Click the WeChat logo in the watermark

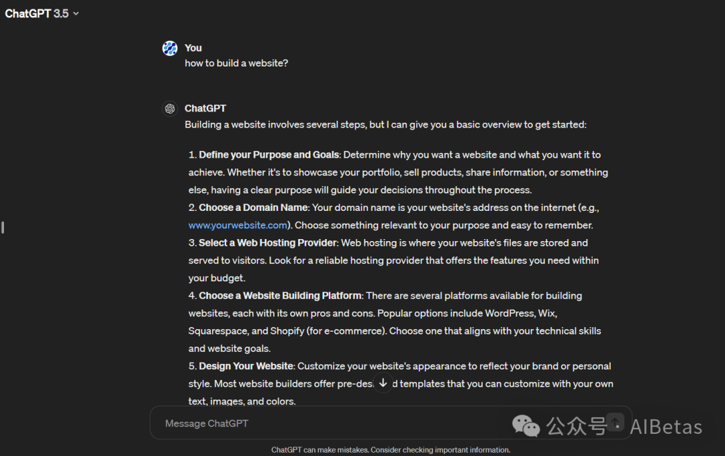tap(526, 425)
